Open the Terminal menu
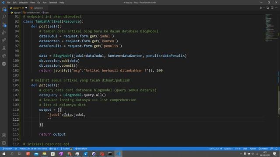 (x=53, y=3)
